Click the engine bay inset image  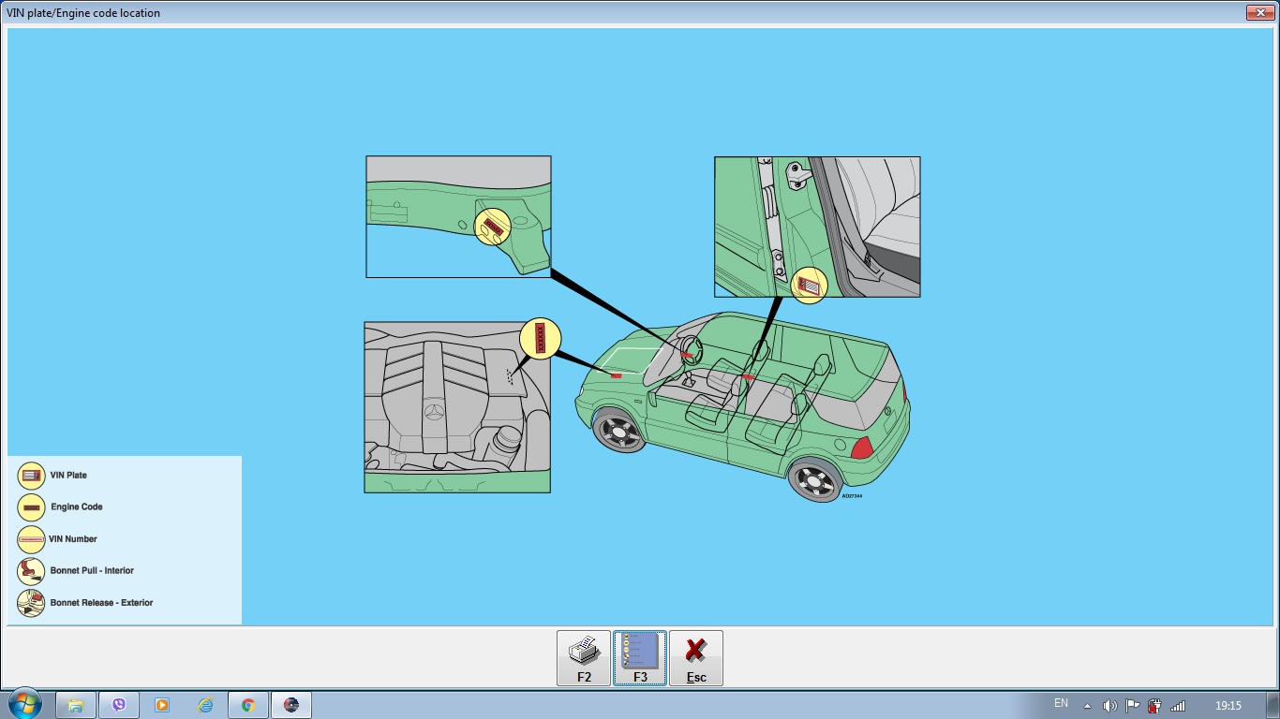click(457, 407)
